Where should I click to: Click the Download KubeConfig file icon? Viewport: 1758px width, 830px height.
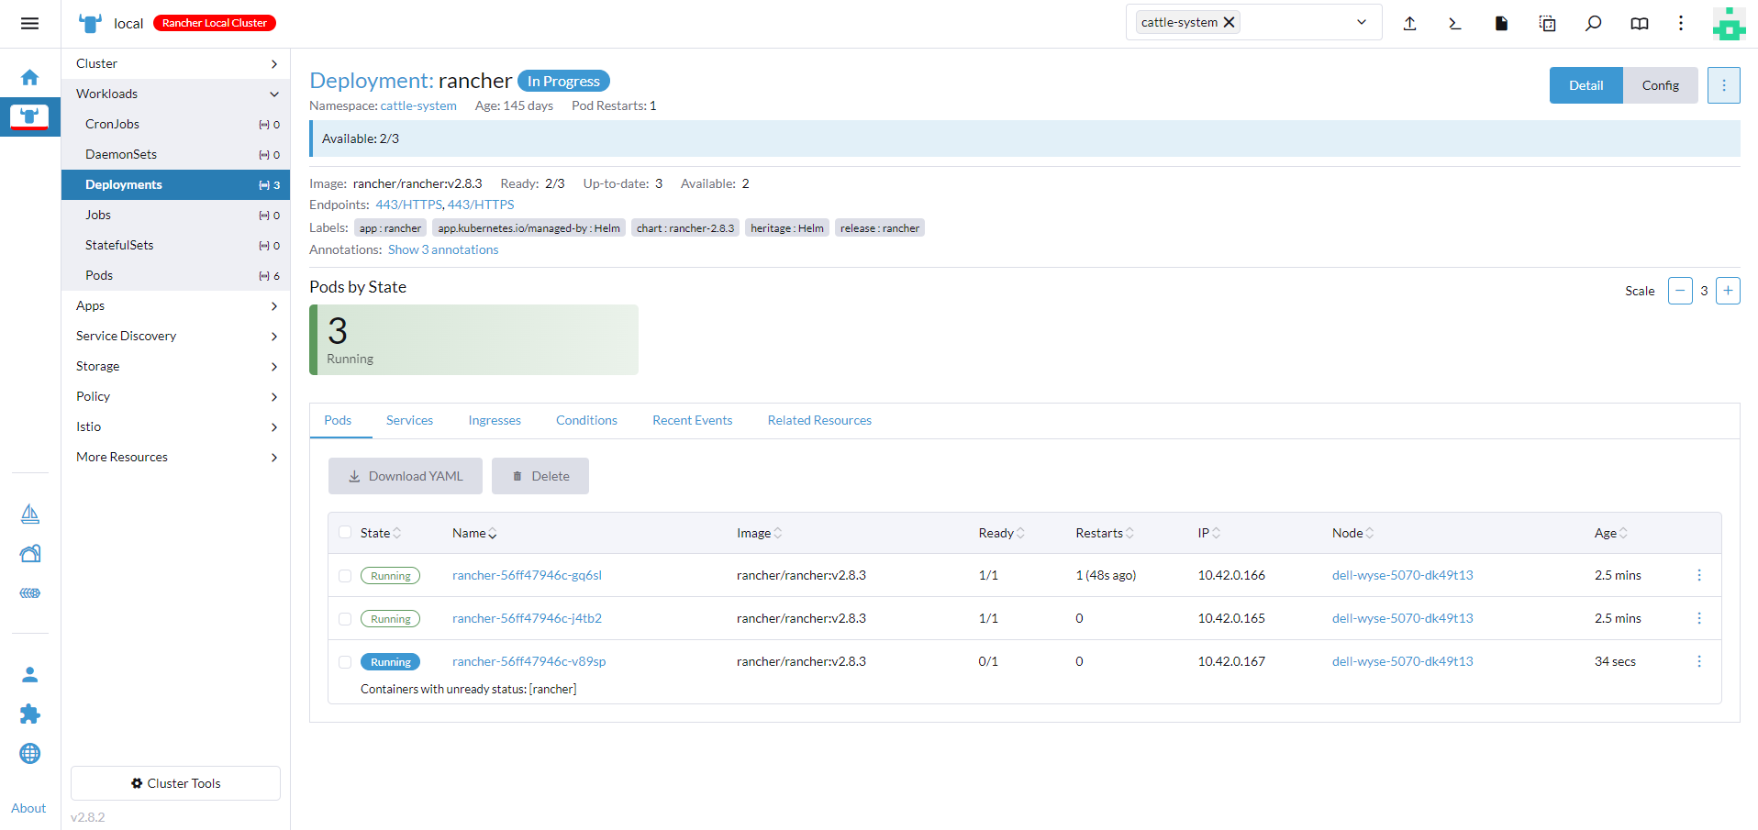tap(1501, 24)
